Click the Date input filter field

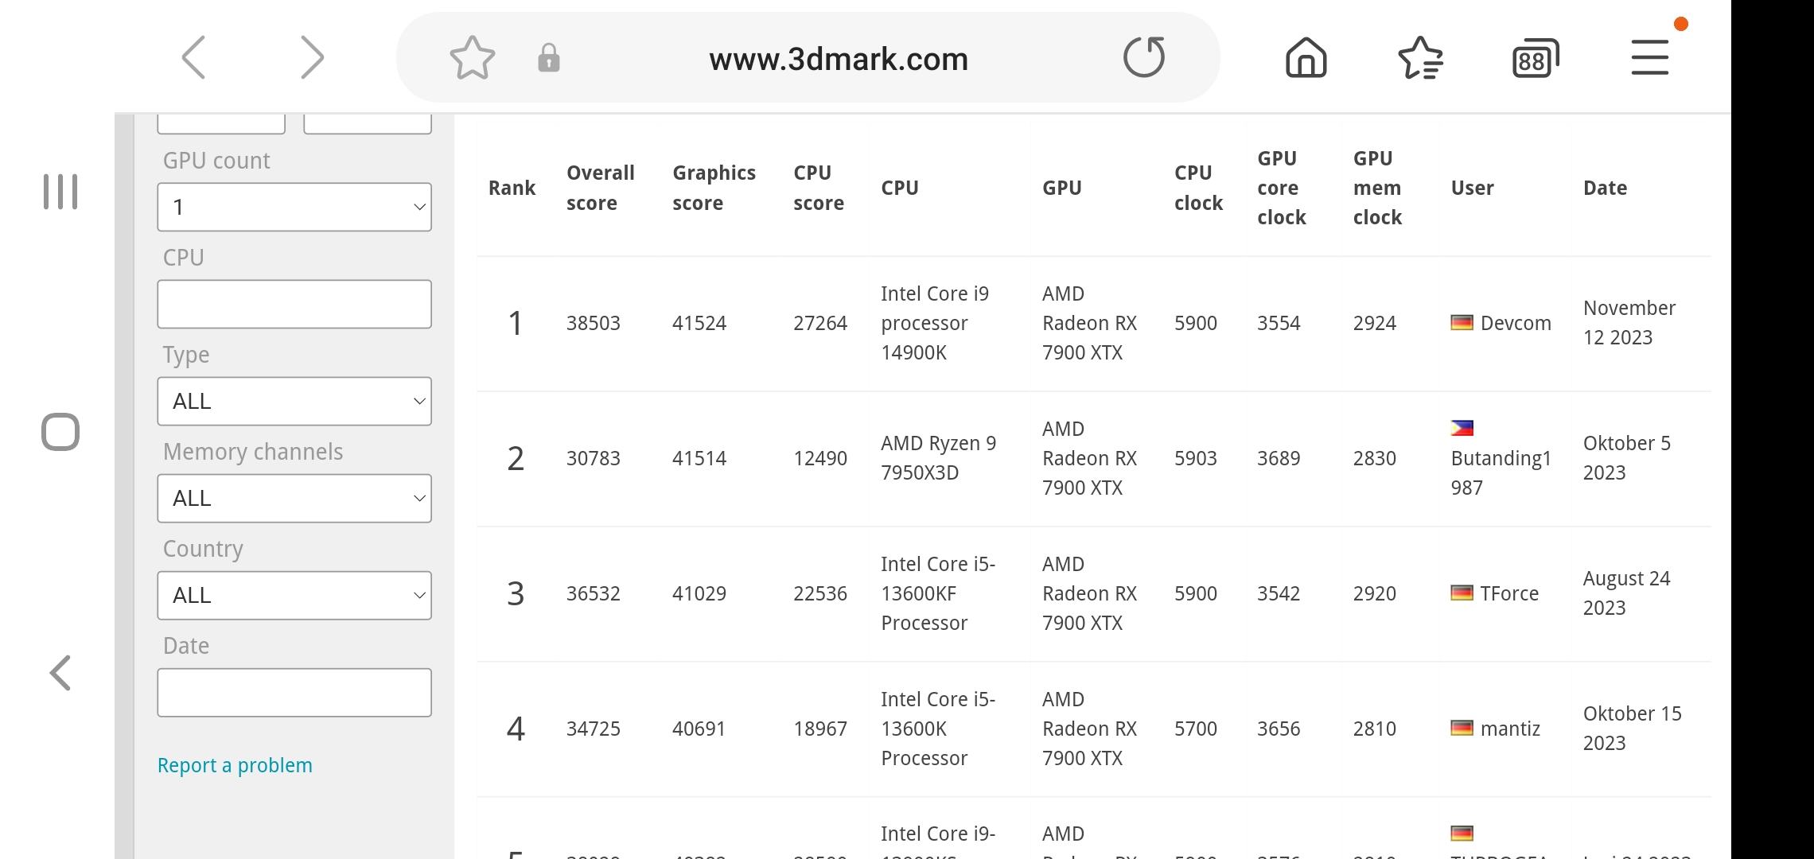click(x=296, y=691)
